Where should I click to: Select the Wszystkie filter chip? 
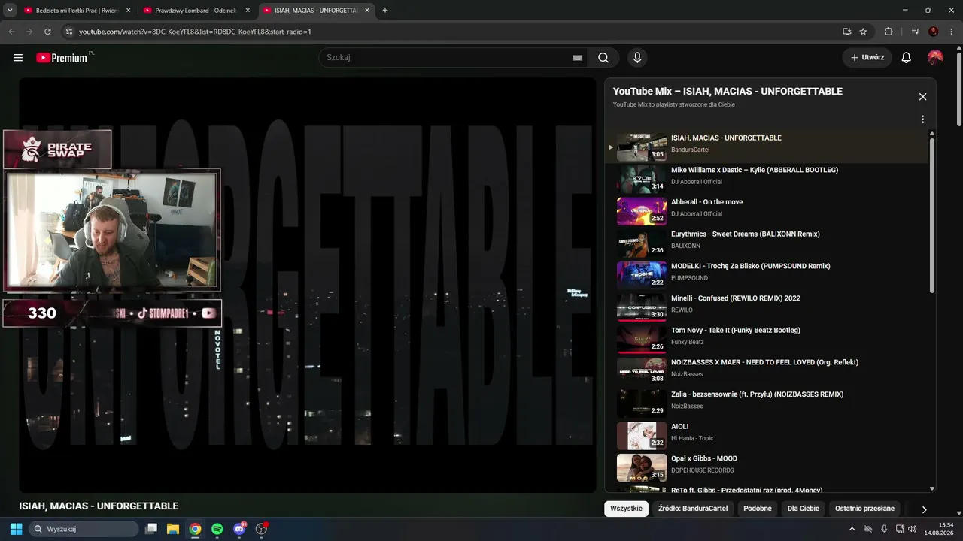point(627,509)
